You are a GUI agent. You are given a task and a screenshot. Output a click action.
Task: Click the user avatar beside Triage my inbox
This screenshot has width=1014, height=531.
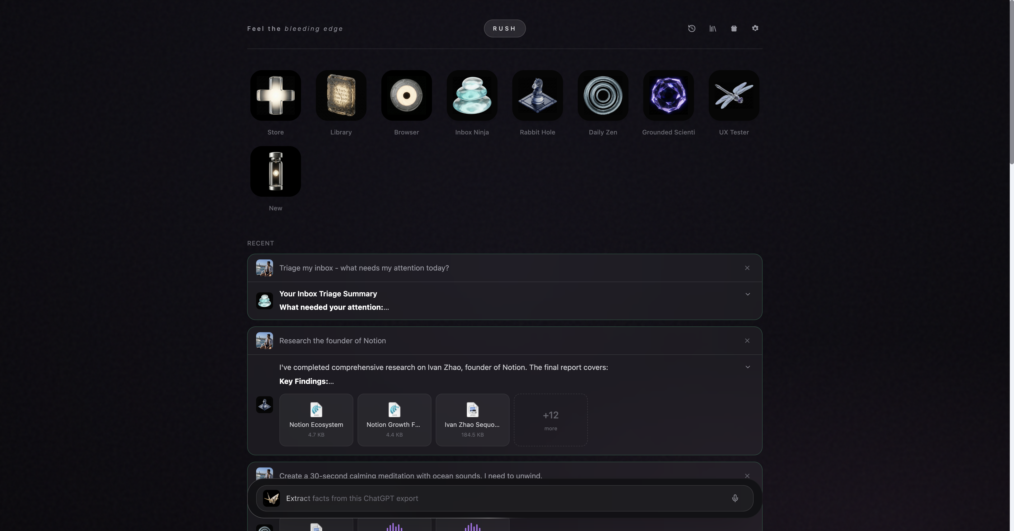point(265,268)
